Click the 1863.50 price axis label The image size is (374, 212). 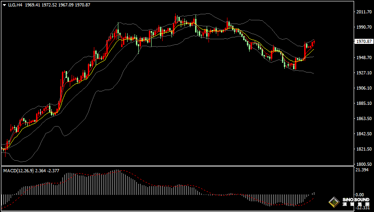point(364,119)
